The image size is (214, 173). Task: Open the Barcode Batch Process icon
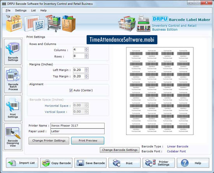13,80
